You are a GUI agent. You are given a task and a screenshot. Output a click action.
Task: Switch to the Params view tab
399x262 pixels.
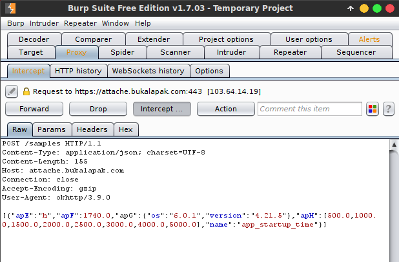pos(52,129)
